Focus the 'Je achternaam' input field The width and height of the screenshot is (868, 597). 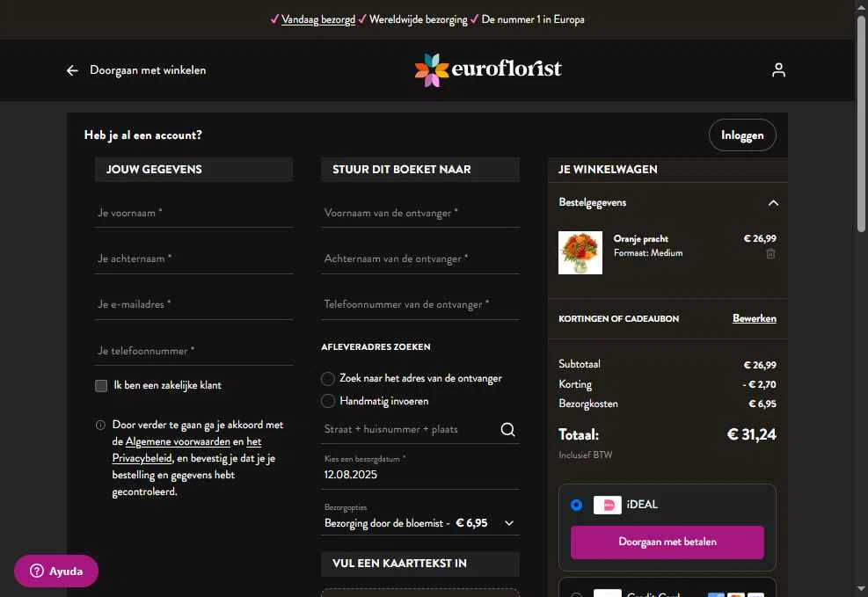pyautogui.click(x=193, y=259)
